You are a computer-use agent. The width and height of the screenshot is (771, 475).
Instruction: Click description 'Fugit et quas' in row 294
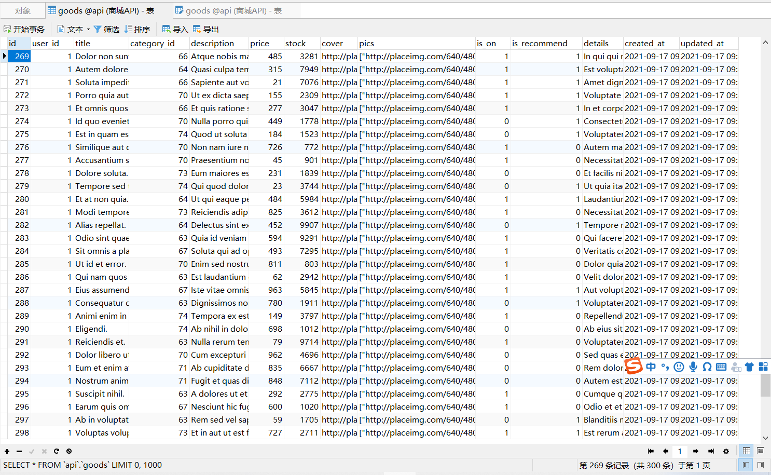(219, 381)
